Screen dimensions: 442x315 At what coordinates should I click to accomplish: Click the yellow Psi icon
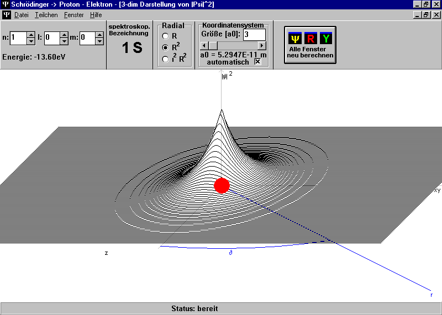point(295,38)
